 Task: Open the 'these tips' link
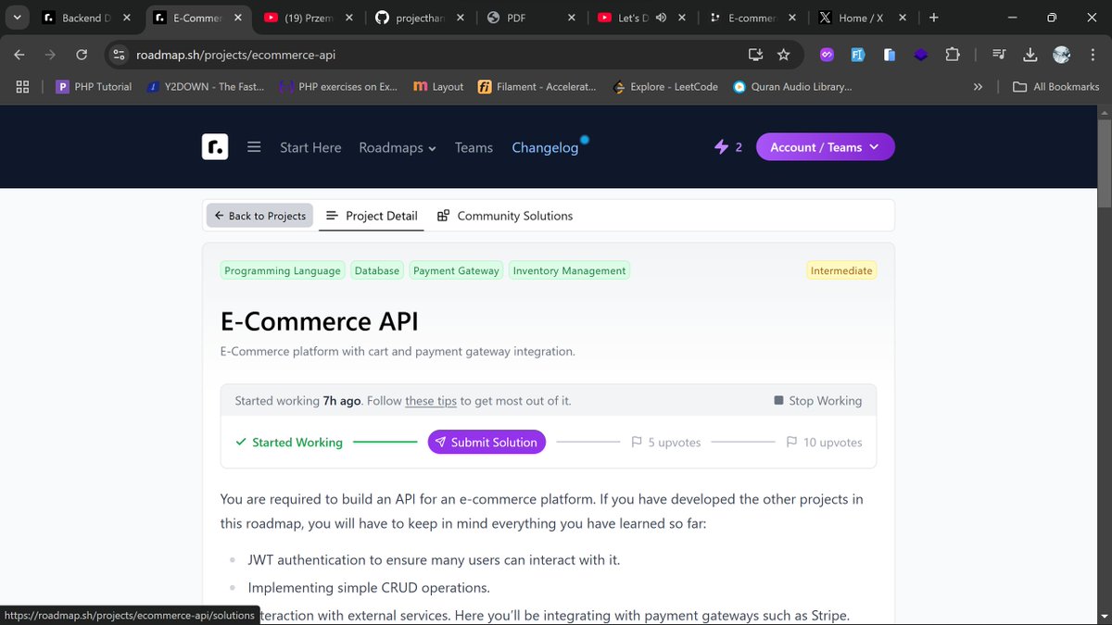(431, 401)
